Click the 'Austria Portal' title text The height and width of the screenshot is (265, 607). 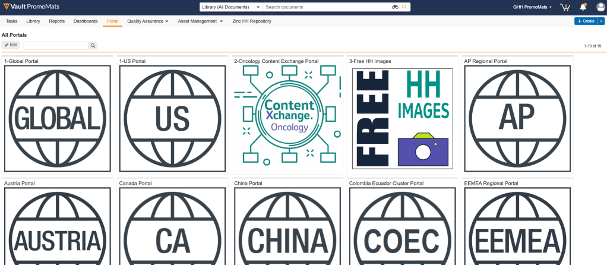20,183
